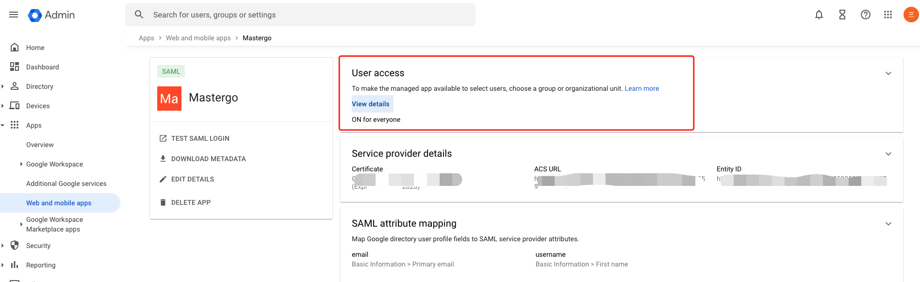Screen dimensions: 920x282
Task: Click Web and mobile apps breadcrumb
Action: (x=198, y=38)
